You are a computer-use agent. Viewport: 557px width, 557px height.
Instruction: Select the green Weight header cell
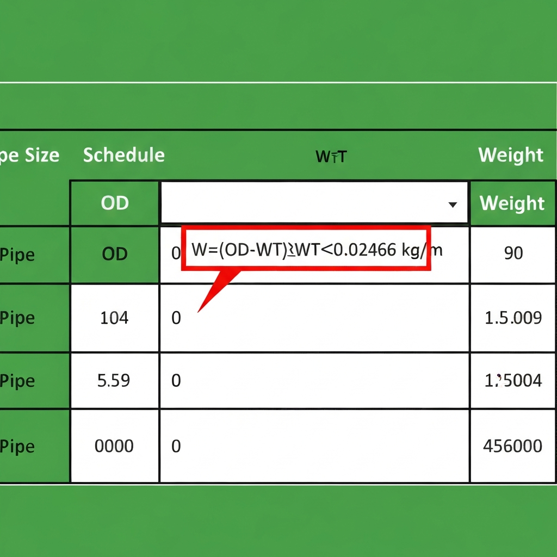(512, 203)
